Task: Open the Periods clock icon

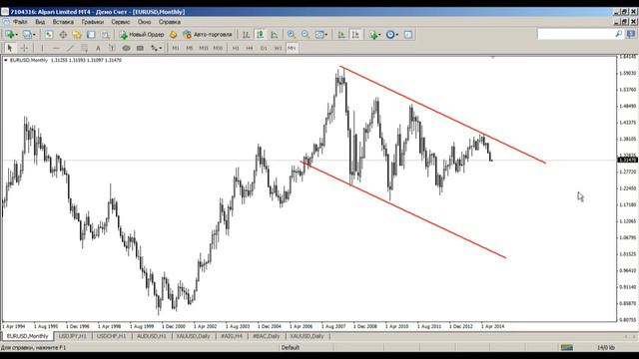Action: pos(390,35)
